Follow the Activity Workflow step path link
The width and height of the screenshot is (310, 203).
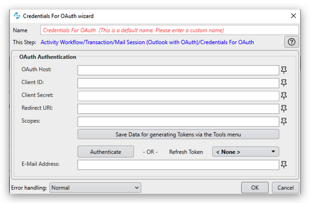147,42
